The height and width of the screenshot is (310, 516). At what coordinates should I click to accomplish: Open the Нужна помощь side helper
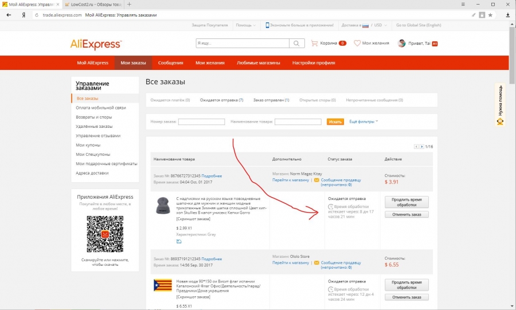pyautogui.click(x=500, y=104)
